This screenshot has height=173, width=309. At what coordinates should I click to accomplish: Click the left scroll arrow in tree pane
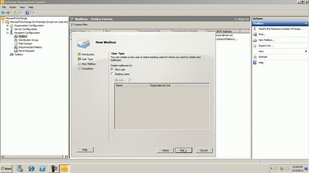coord(2,157)
